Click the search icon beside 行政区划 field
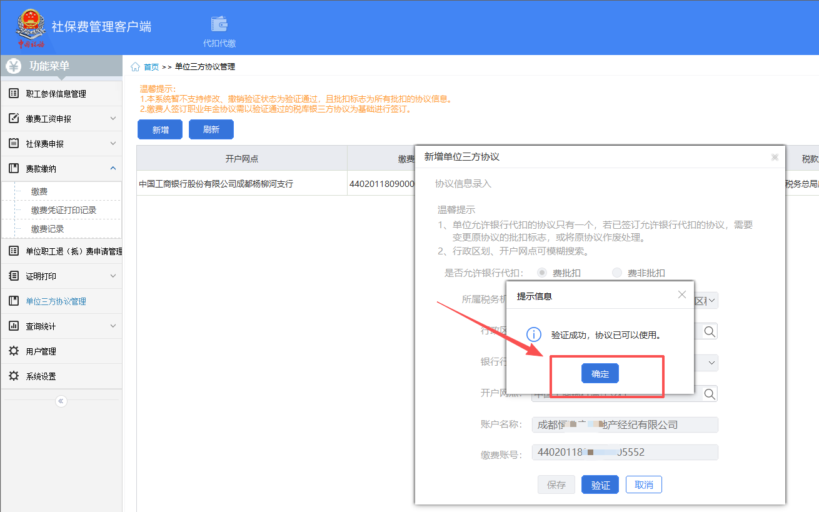 pyautogui.click(x=709, y=331)
